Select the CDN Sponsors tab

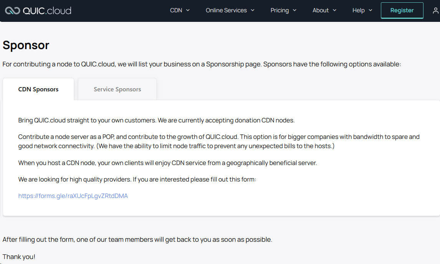coord(38,89)
